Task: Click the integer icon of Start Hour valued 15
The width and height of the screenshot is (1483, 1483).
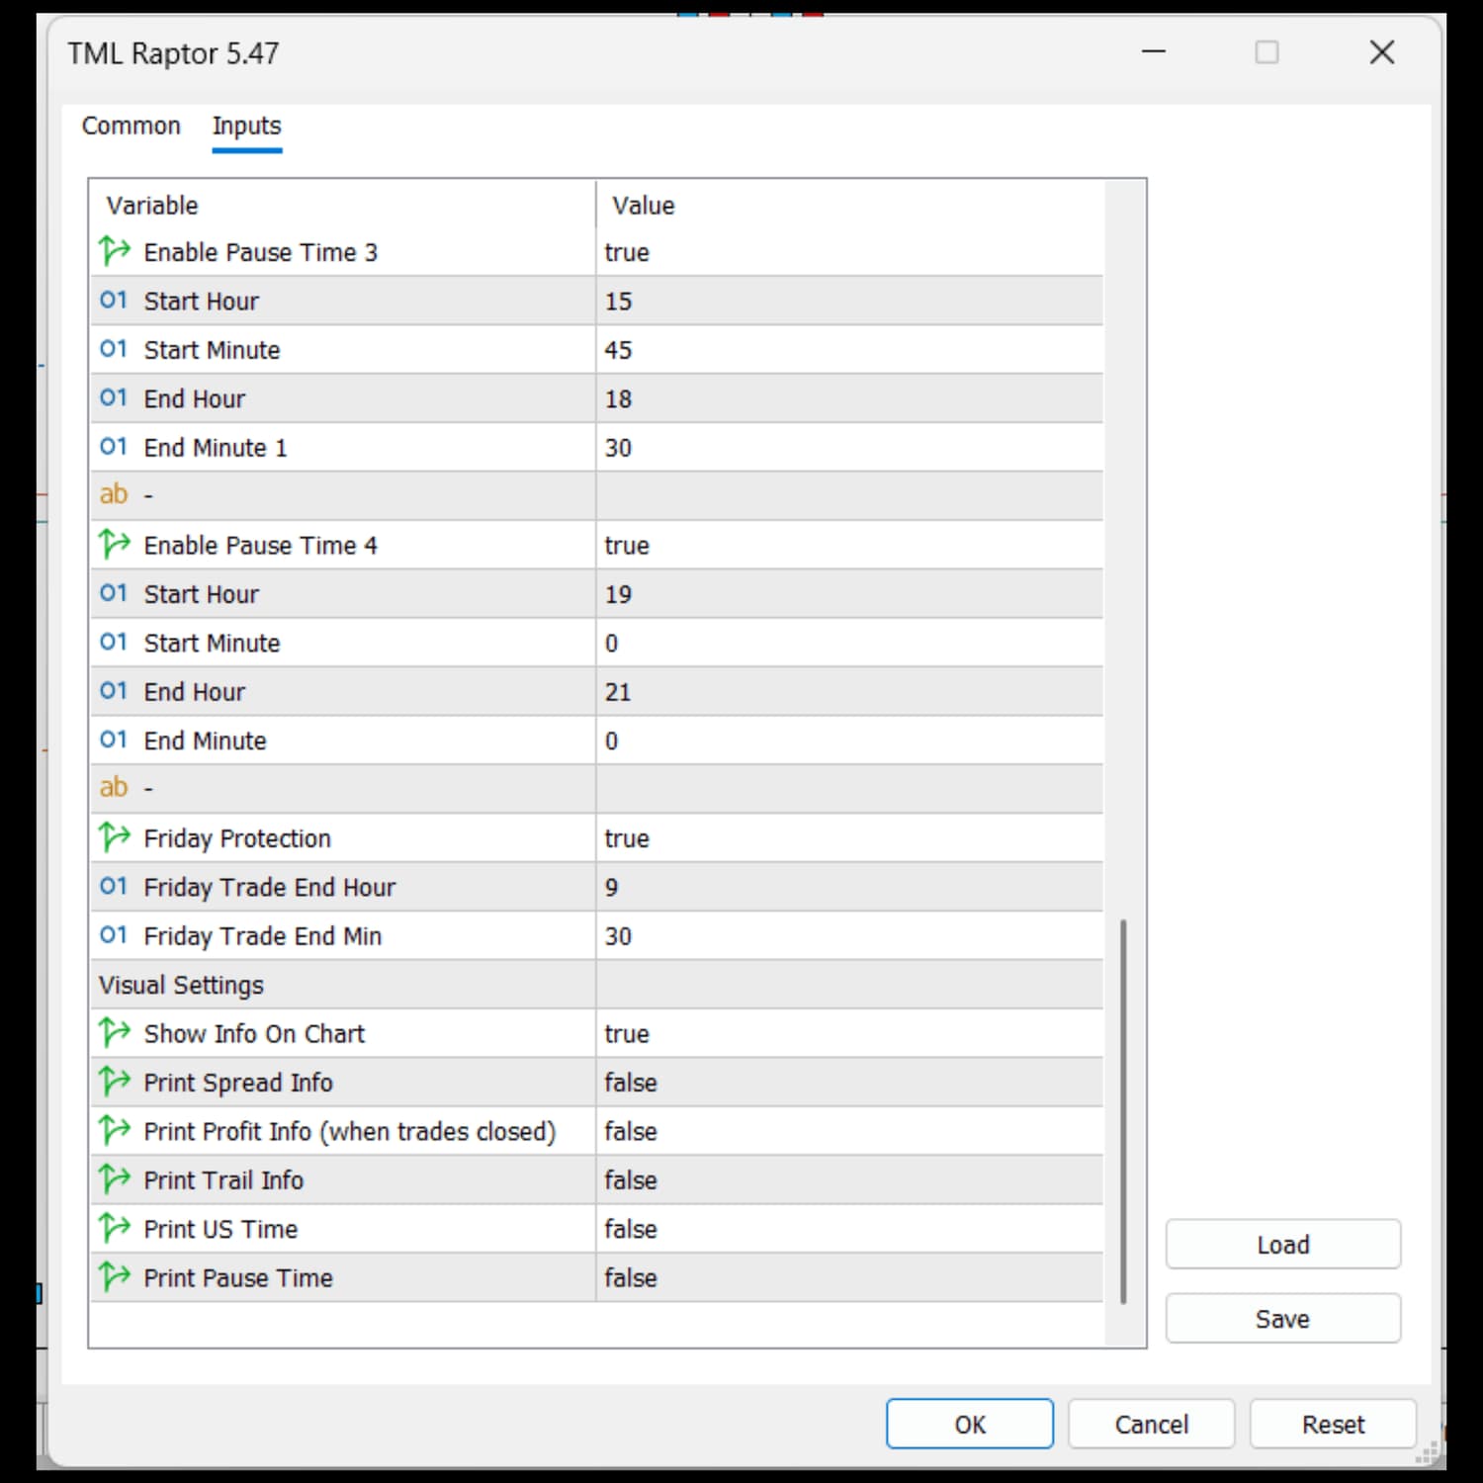Action: 114,301
